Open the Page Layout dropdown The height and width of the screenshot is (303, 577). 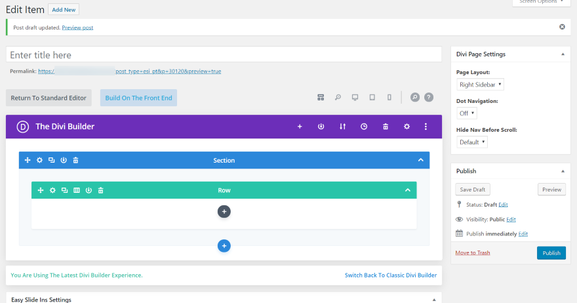point(480,85)
